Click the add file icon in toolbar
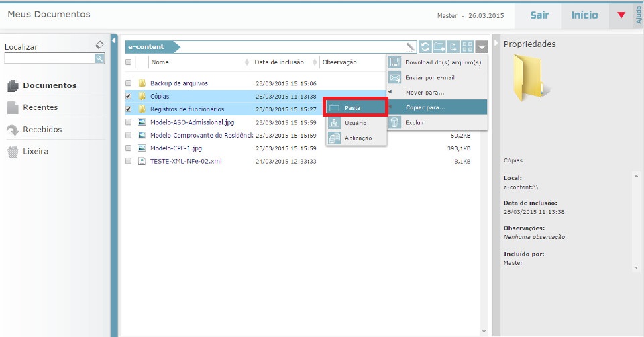 click(x=453, y=47)
